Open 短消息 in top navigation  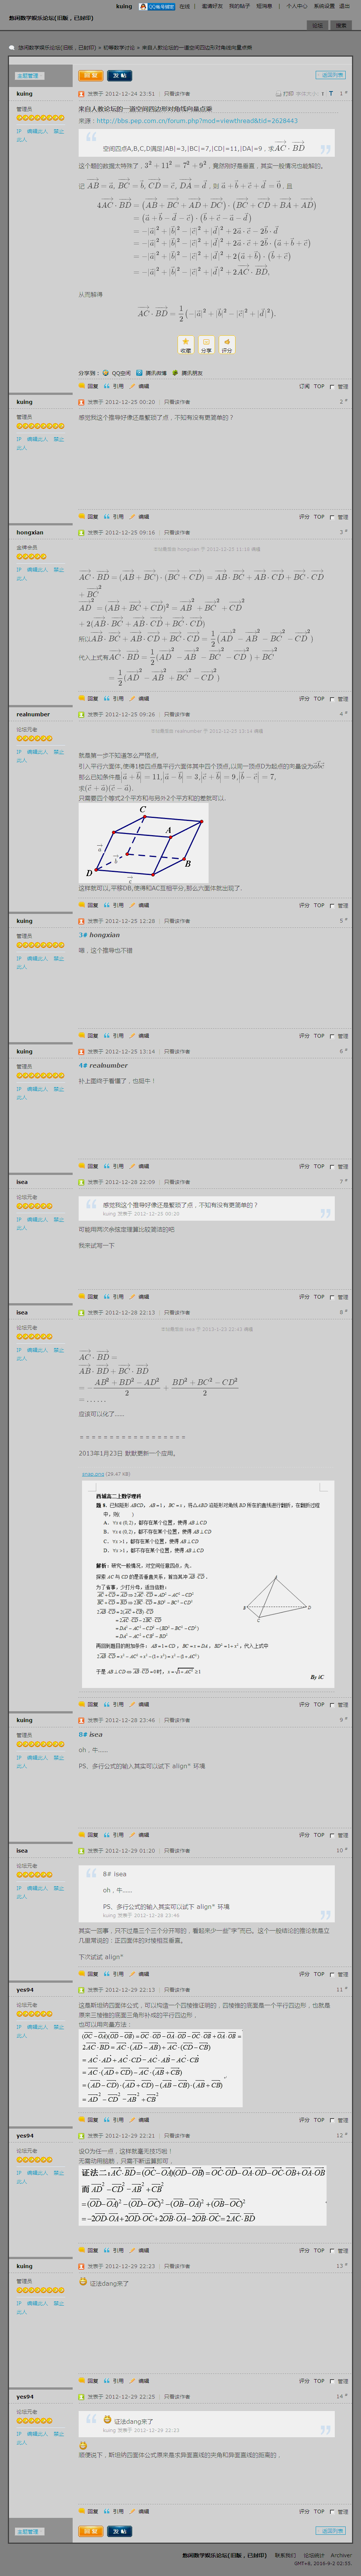(x=264, y=6)
